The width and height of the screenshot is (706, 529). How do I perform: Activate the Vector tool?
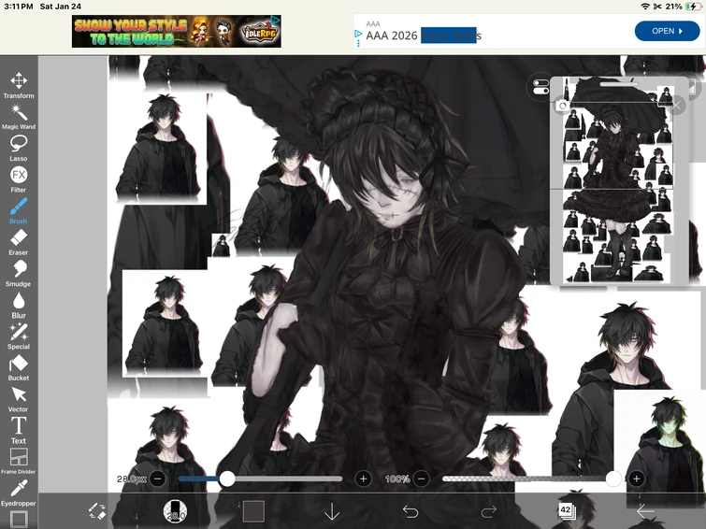pos(19,399)
